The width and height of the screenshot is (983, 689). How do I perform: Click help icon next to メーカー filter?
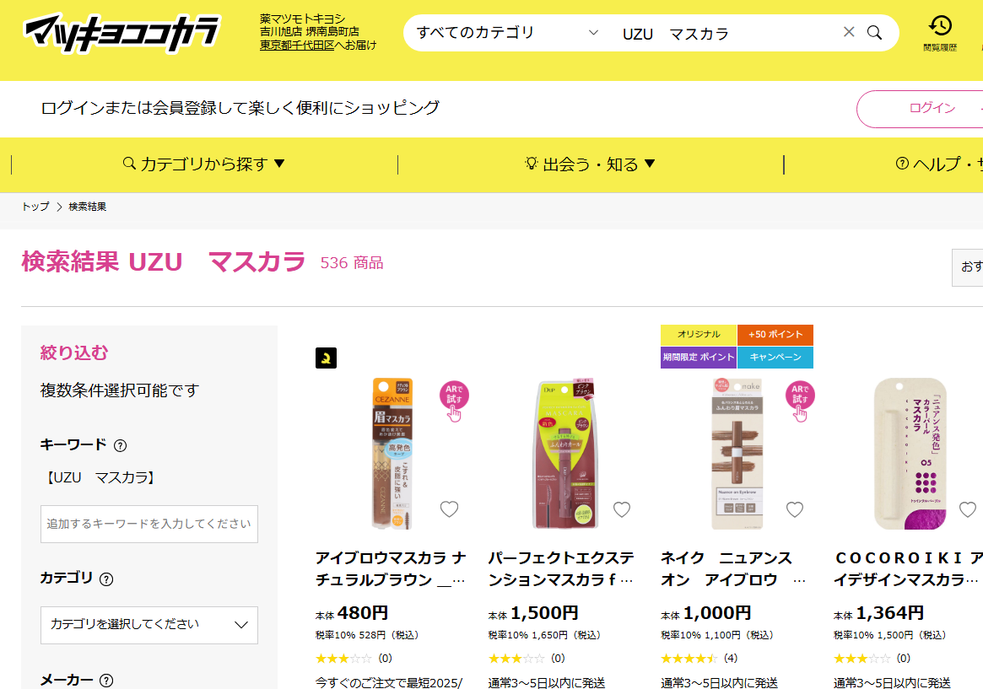[106, 681]
